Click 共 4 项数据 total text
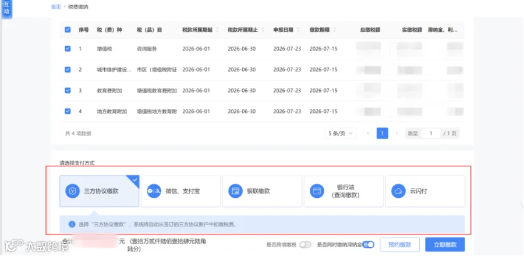Viewport: 524px width, 256px height. [78, 133]
